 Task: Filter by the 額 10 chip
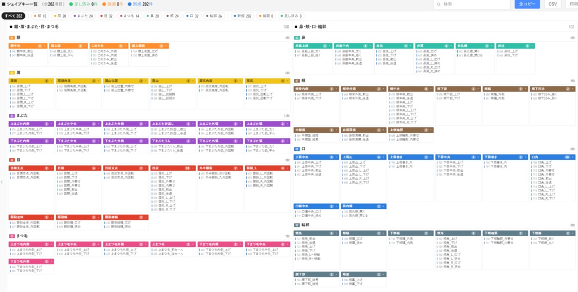[x=40, y=16]
